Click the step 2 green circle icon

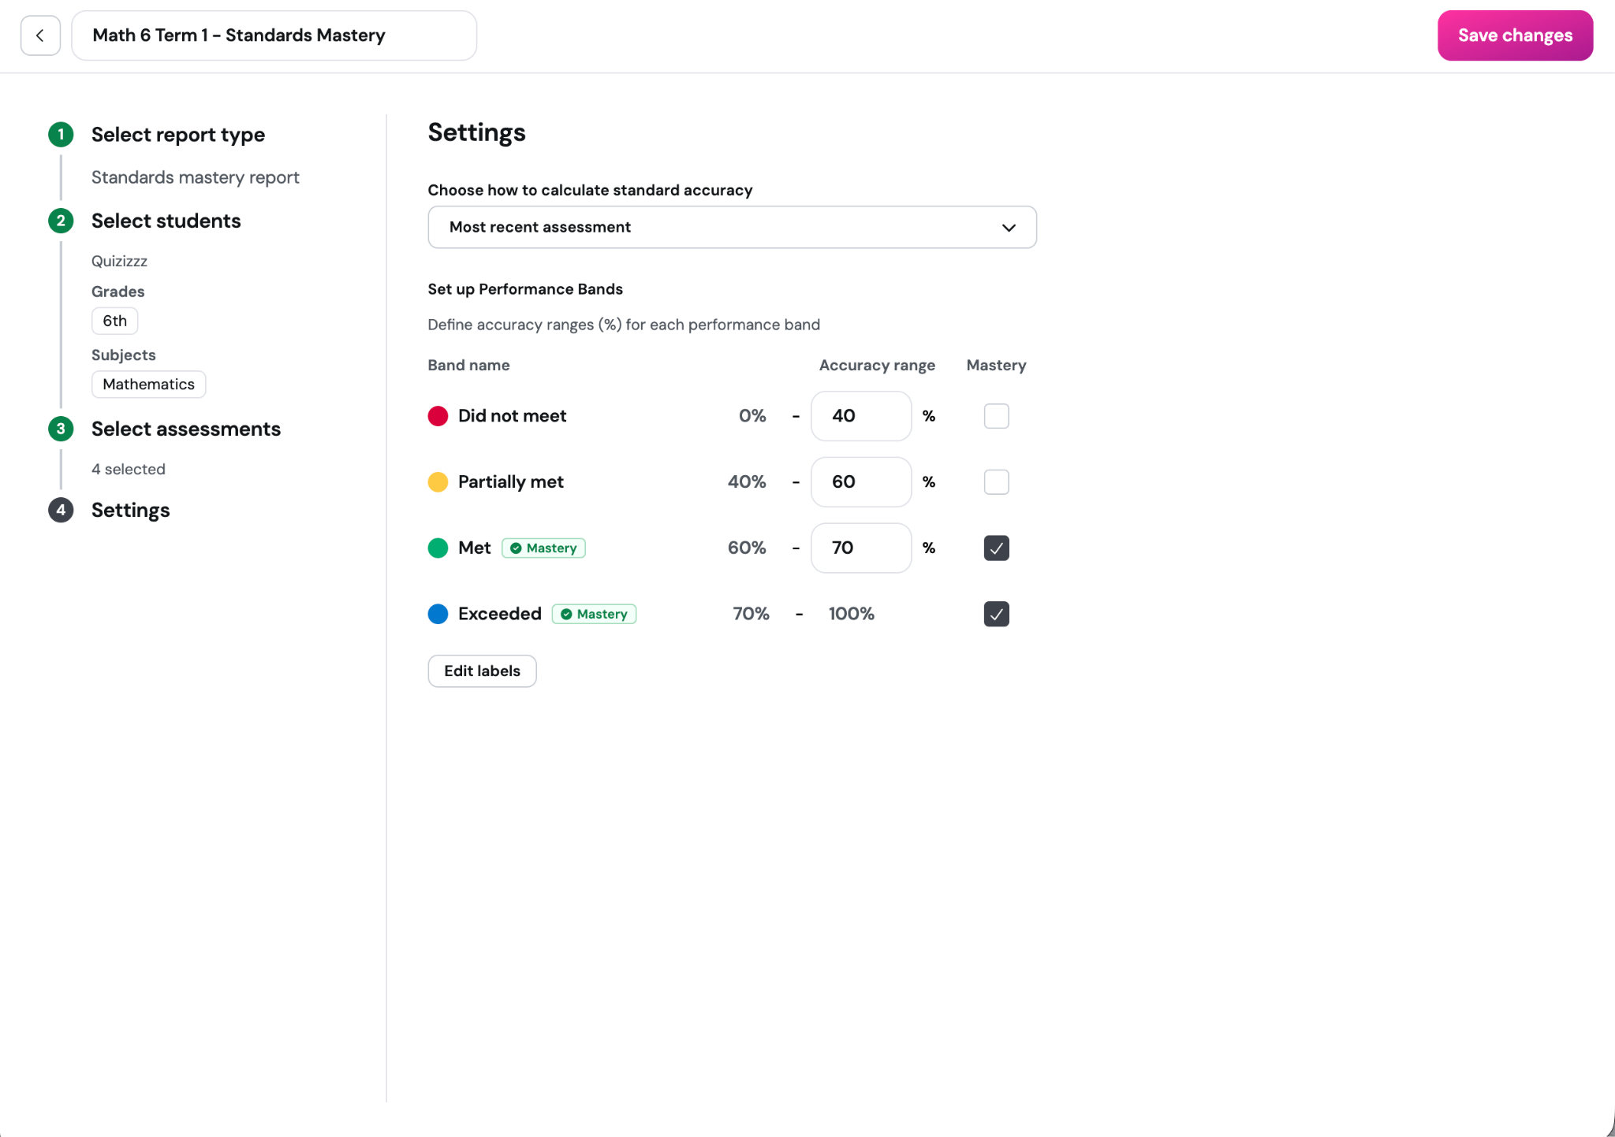coord(61,221)
